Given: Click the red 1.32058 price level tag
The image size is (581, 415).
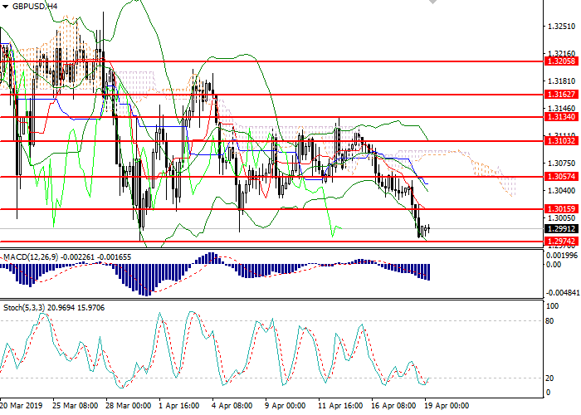Looking at the screenshot, I should tap(561, 61).
